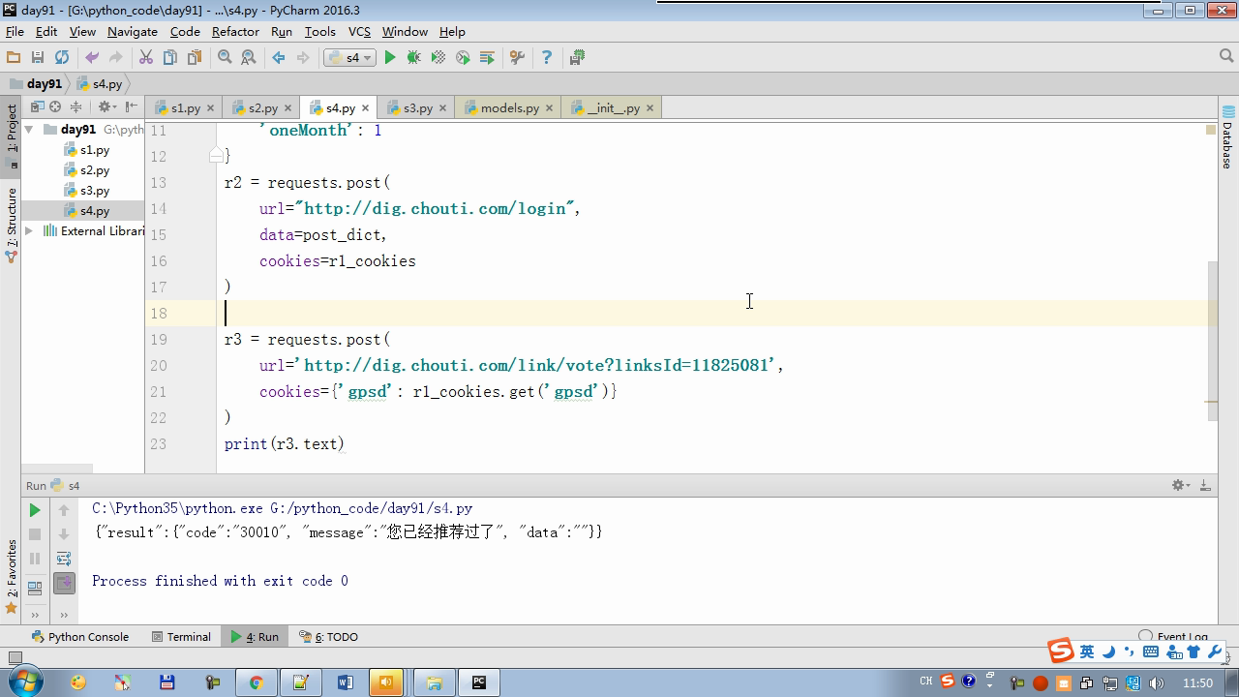The height and width of the screenshot is (697, 1239).
Task: Click the Undo arrow in the toolbar
Action: [92, 58]
